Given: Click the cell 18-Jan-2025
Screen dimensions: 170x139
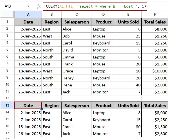Looking at the screenshot, I should (28, 71).
